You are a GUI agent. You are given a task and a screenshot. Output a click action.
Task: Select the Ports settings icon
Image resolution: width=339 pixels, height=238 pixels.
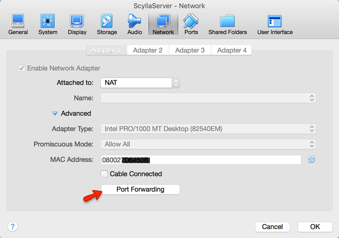pos(191,25)
